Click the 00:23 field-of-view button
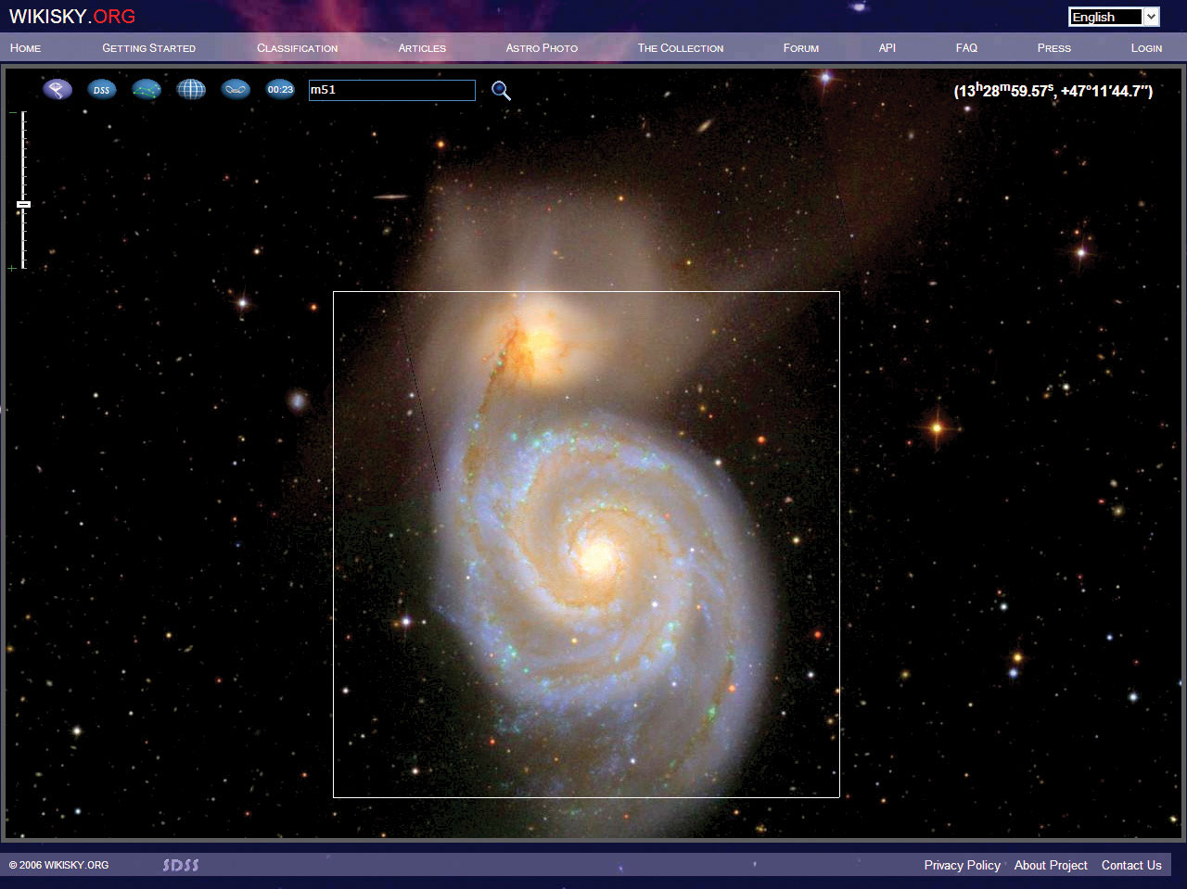This screenshot has height=889, width=1187. [x=280, y=89]
